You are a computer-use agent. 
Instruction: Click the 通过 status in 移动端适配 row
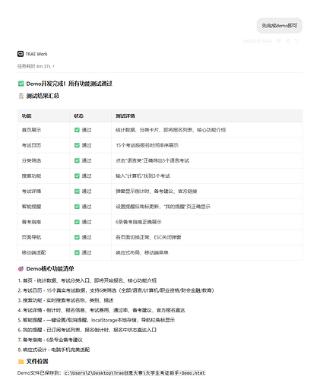point(83,252)
